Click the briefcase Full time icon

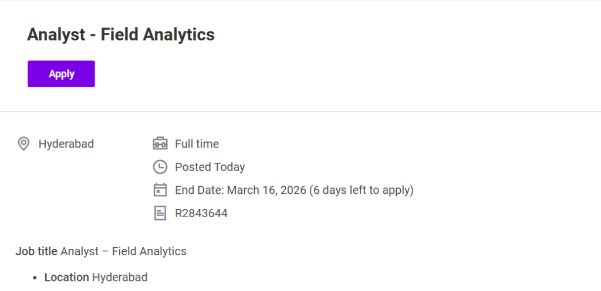(160, 143)
